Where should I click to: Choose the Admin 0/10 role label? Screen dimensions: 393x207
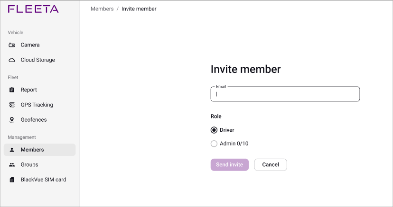point(234,144)
